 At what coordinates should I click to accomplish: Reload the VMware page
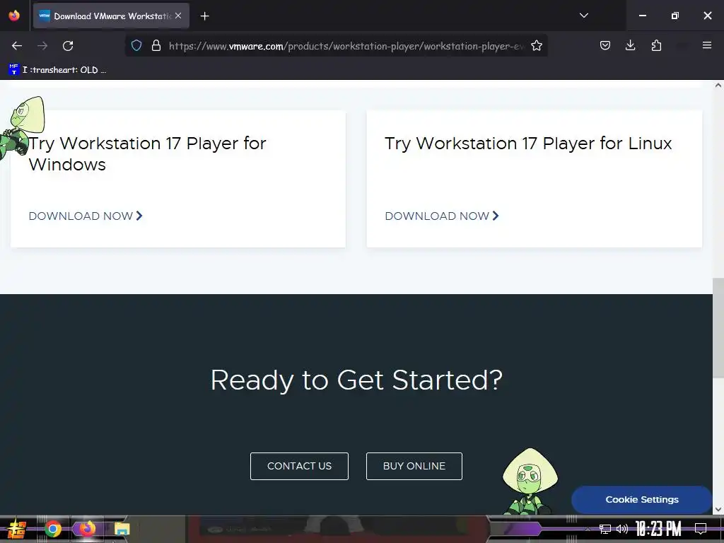68,46
